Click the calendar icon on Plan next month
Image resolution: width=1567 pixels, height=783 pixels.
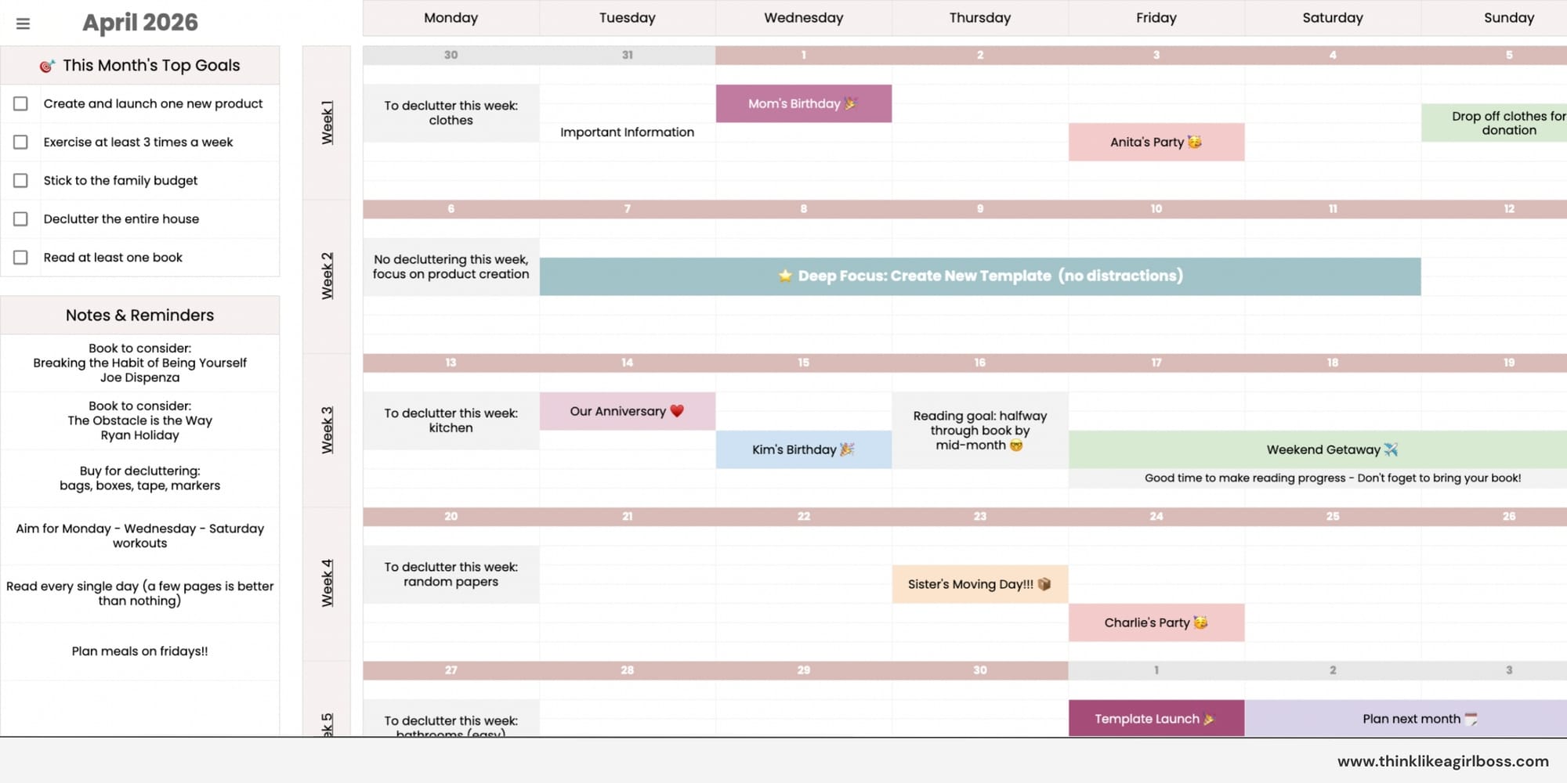pyautogui.click(x=1471, y=719)
